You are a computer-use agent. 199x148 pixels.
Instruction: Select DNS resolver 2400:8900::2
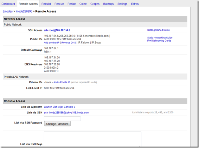(x=51, y=68)
